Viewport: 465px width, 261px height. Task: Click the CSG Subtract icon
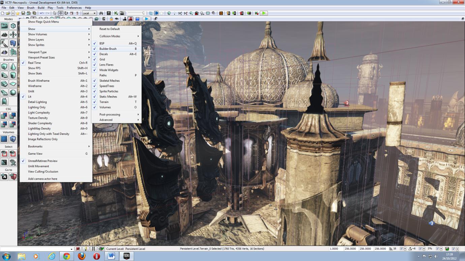click(13, 116)
